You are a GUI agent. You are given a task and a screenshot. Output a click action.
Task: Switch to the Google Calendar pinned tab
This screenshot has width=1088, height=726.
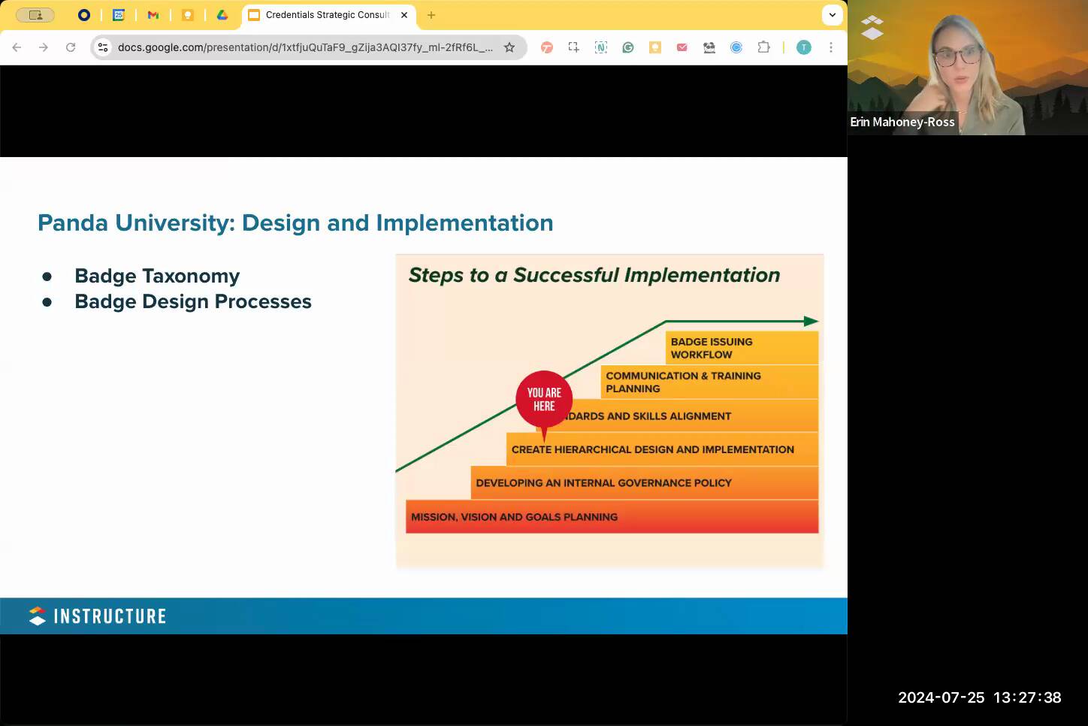119,15
